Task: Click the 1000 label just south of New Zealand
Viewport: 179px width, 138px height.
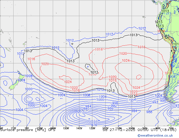Action: point(29,89)
